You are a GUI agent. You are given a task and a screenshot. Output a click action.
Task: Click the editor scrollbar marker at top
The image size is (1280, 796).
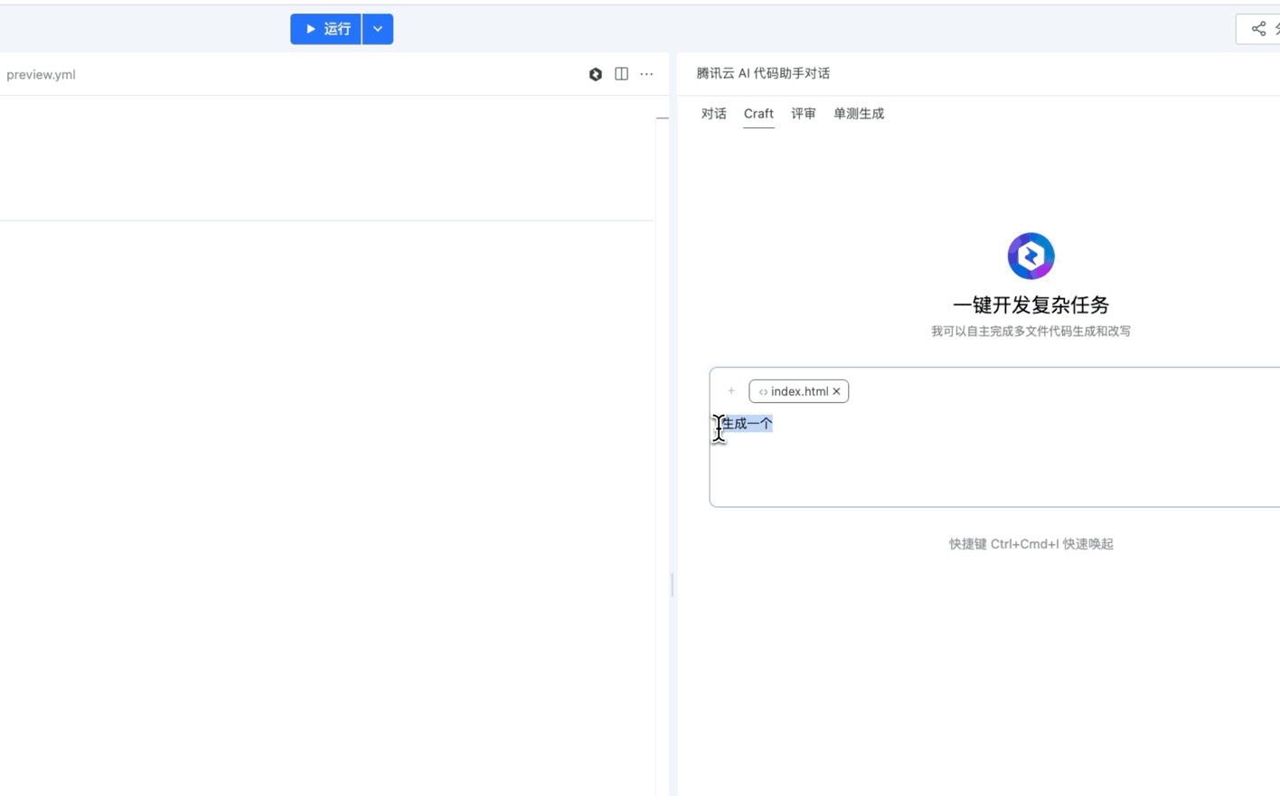(663, 117)
